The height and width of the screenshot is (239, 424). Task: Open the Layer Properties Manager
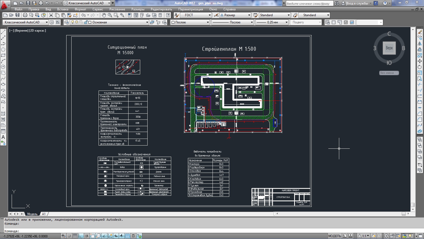pyautogui.click(x=67, y=22)
